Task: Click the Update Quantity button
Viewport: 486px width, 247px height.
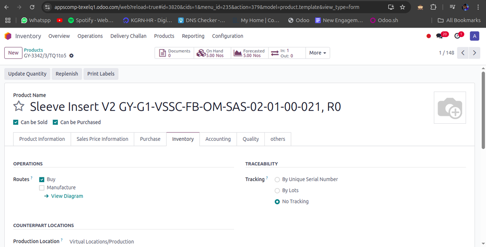Action: (x=28, y=74)
